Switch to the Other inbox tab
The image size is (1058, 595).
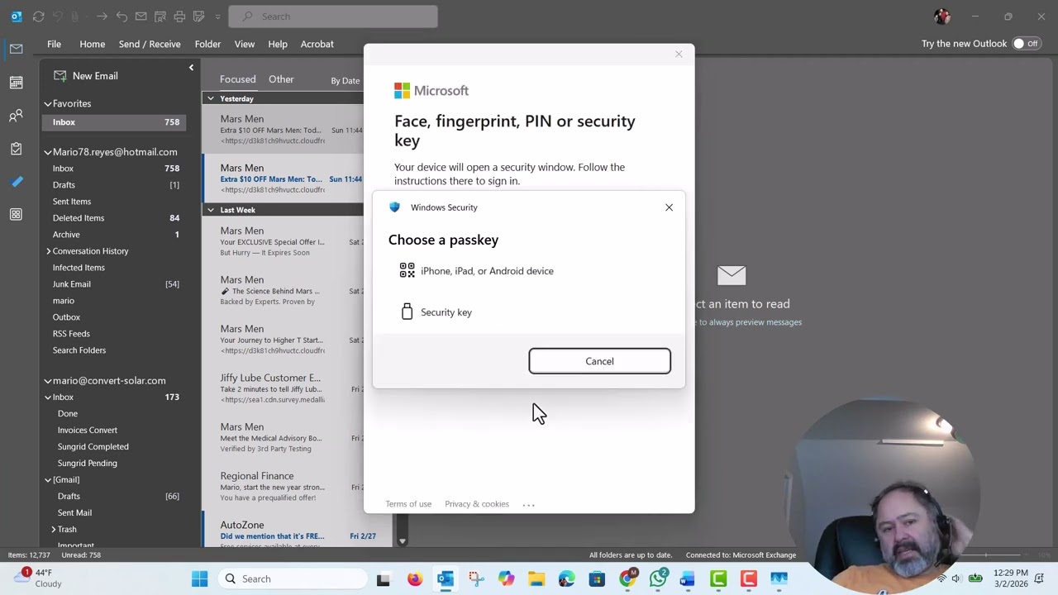[x=281, y=79]
